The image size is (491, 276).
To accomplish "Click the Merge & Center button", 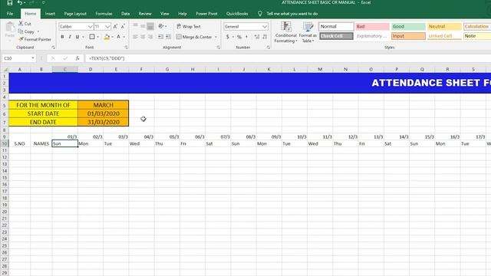I will coord(194,37).
